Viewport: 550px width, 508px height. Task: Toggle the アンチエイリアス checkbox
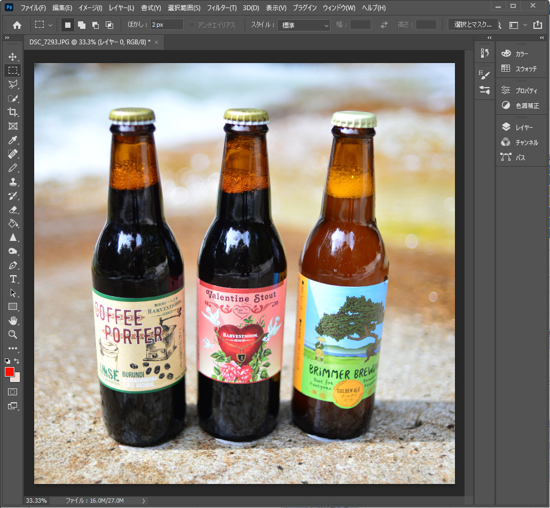[x=191, y=25]
